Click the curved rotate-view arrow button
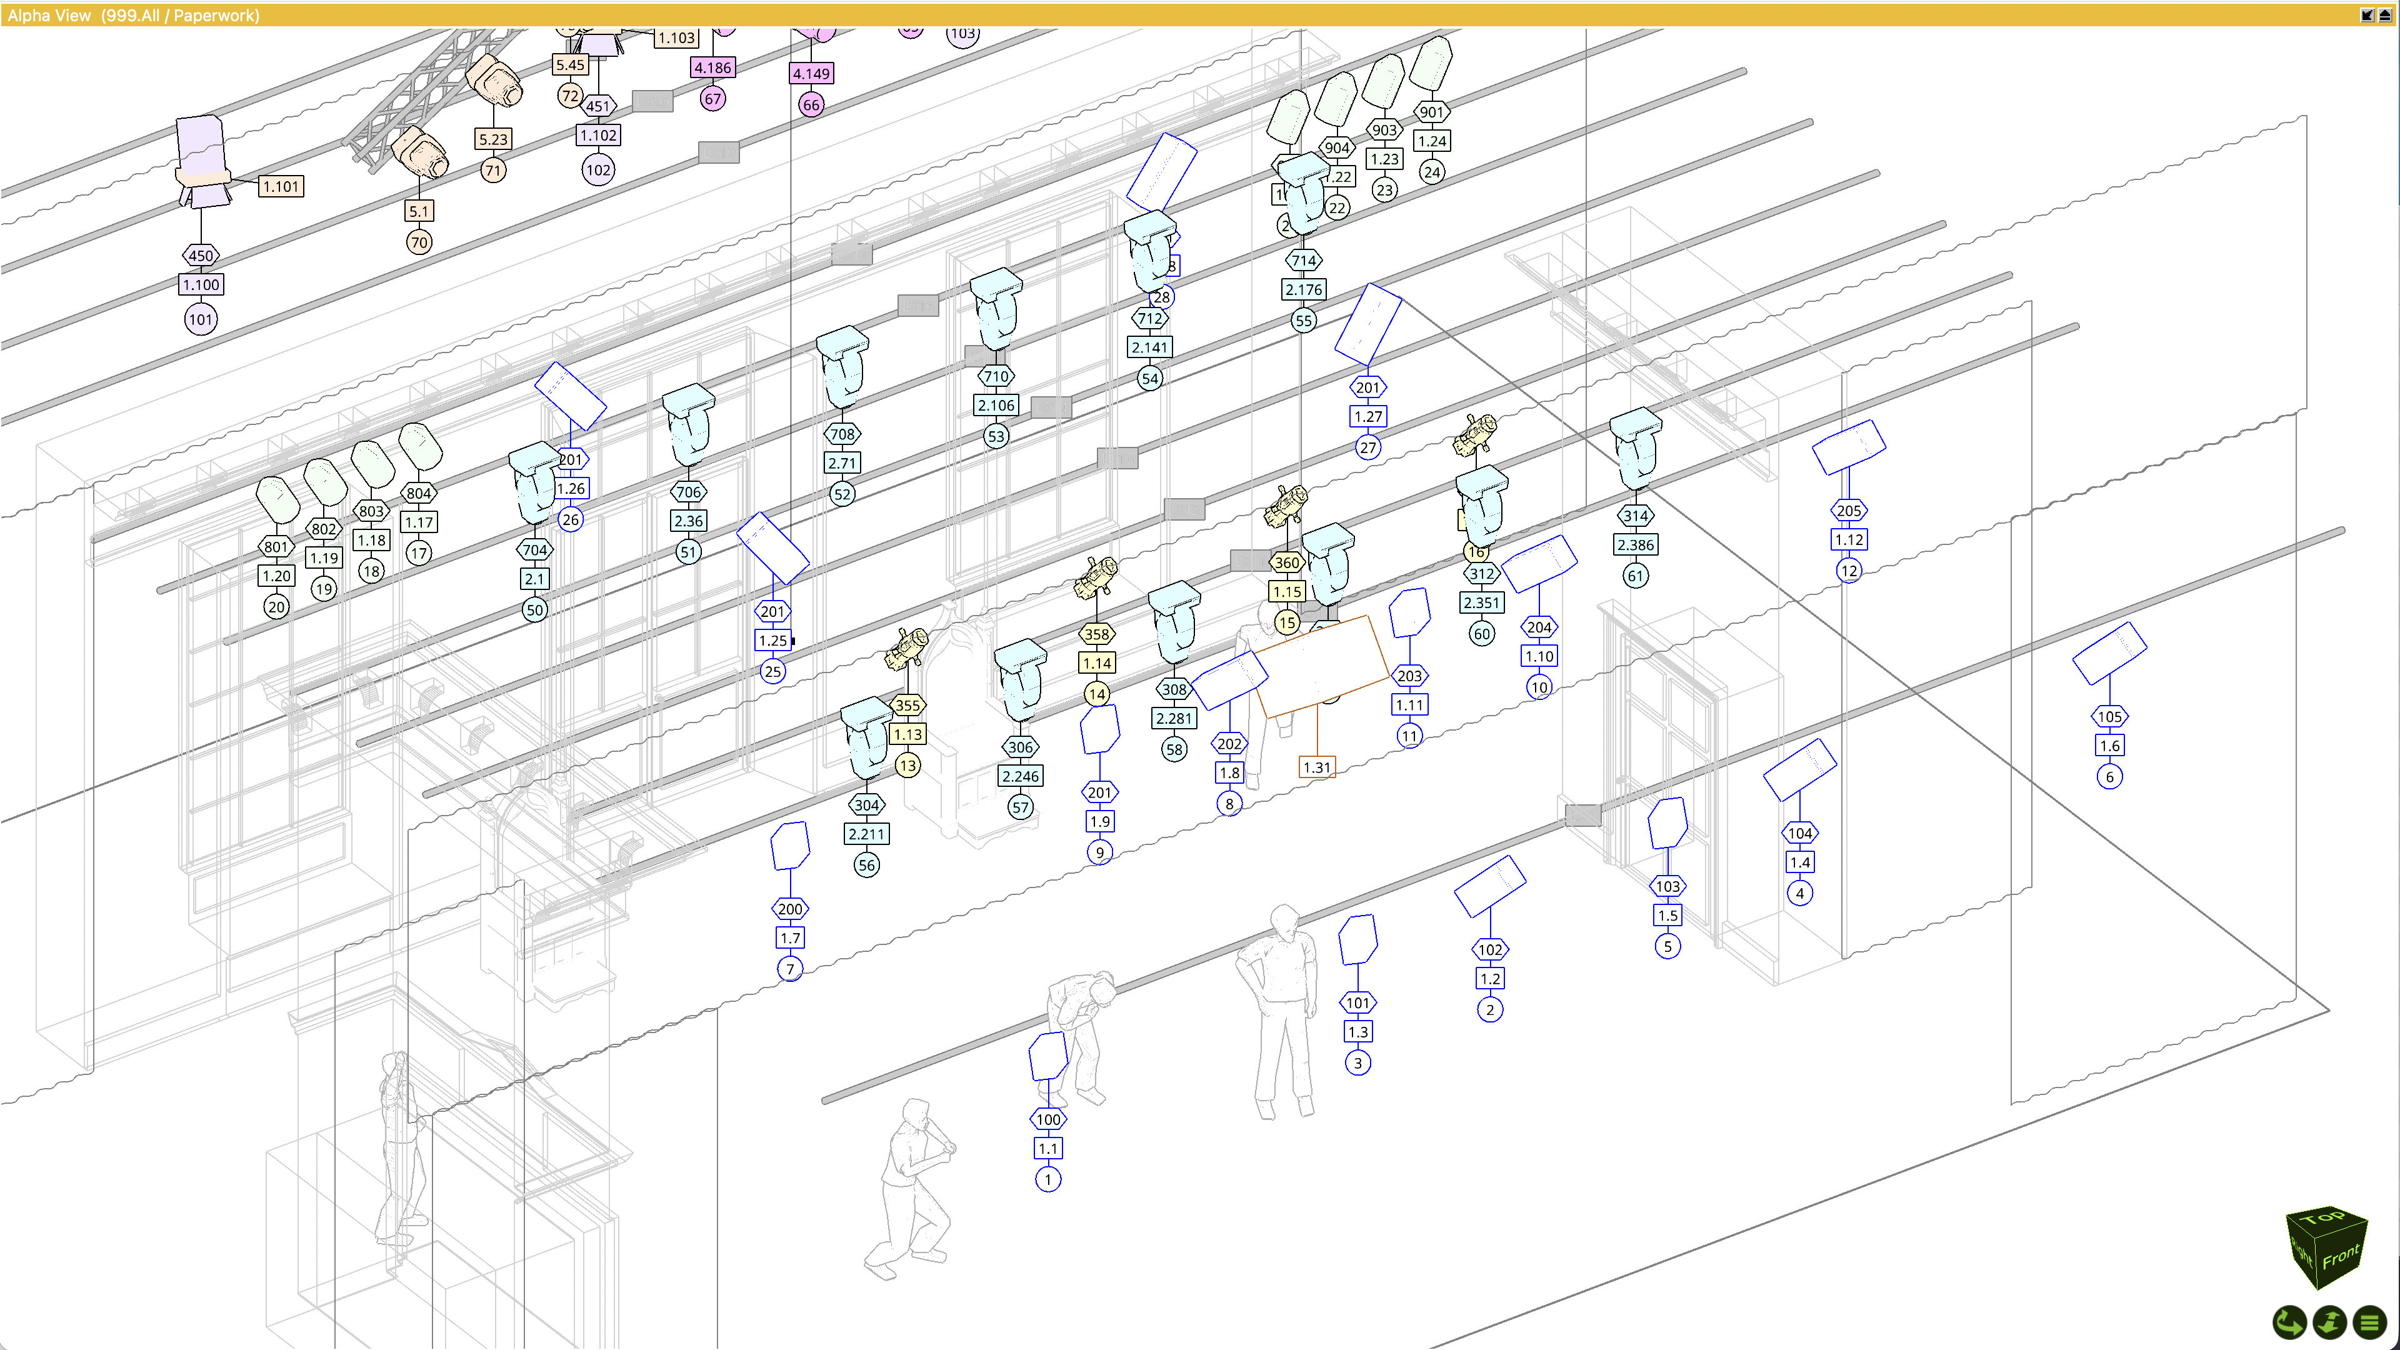The height and width of the screenshot is (1350, 2400). click(2289, 1321)
